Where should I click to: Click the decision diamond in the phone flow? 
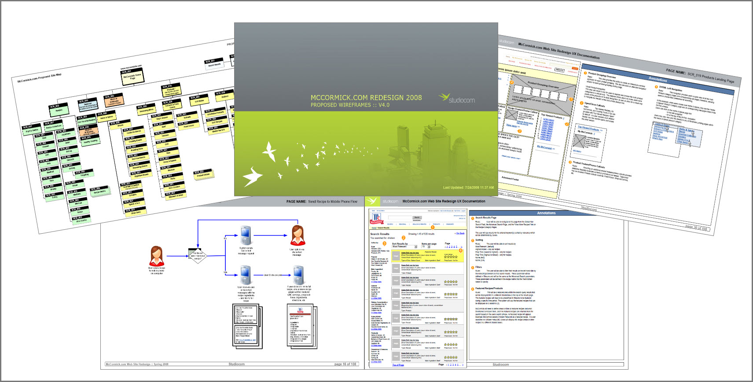point(198,256)
